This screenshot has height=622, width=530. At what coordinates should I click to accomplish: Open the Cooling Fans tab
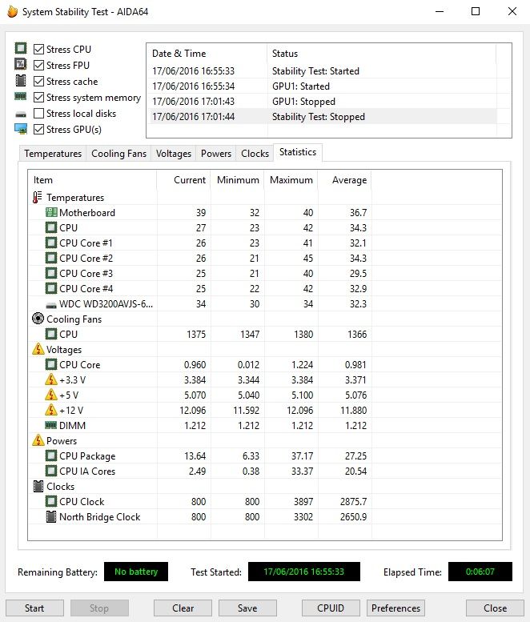pos(118,154)
